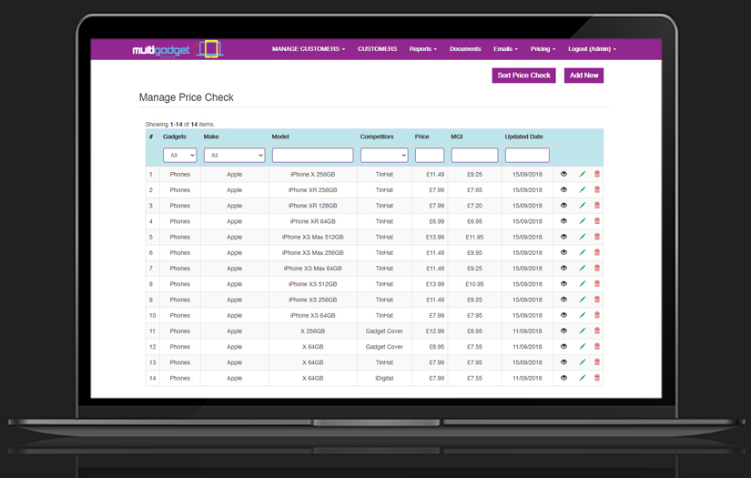Delete row 14 X 64GB iDigital entry
Viewport: 751px width, 478px height.
pos(597,378)
